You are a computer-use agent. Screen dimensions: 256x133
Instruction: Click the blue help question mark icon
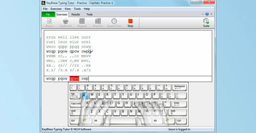pos(207,14)
